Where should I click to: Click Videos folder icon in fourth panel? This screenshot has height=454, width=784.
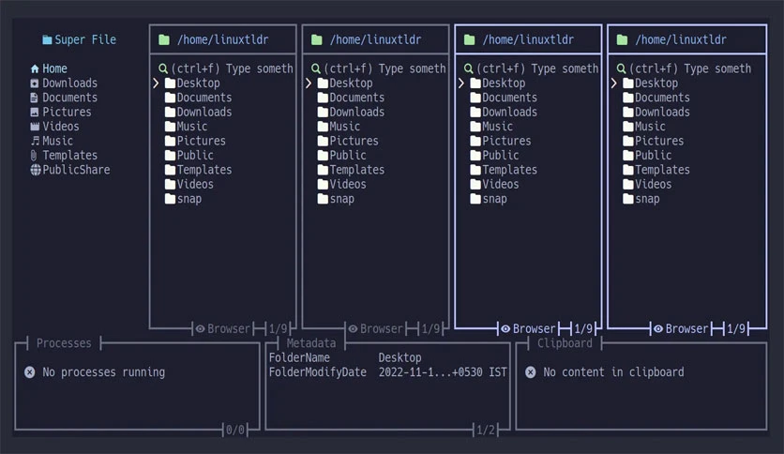coord(628,185)
